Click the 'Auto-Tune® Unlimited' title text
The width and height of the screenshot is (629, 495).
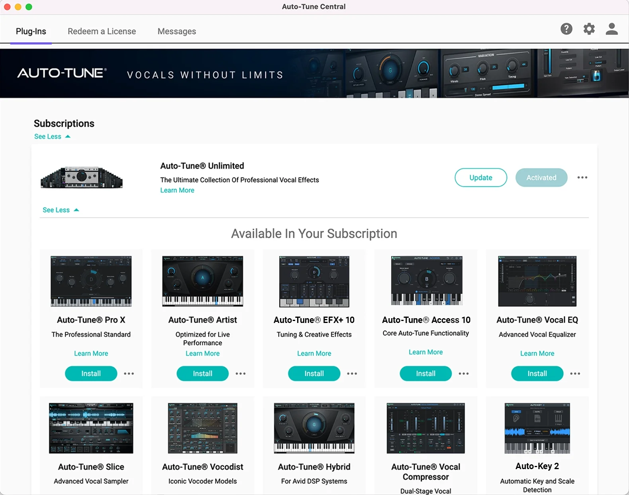[202, 166]
